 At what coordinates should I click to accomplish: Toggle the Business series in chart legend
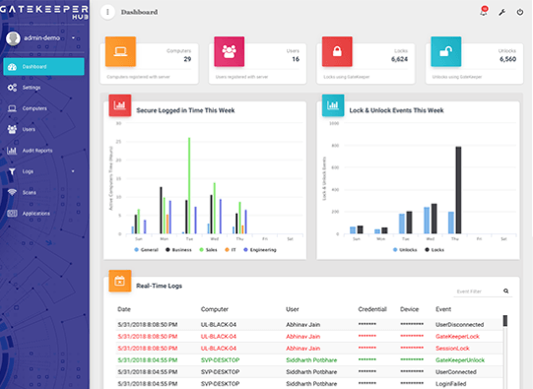[178, 250]
